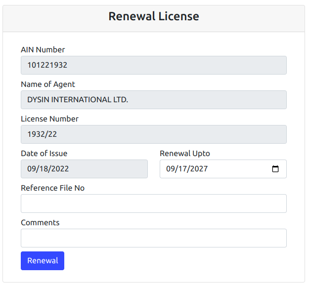Click the Comments label
Screen dimensions: 310x285
pyautogui.click(x=40, y=223)
